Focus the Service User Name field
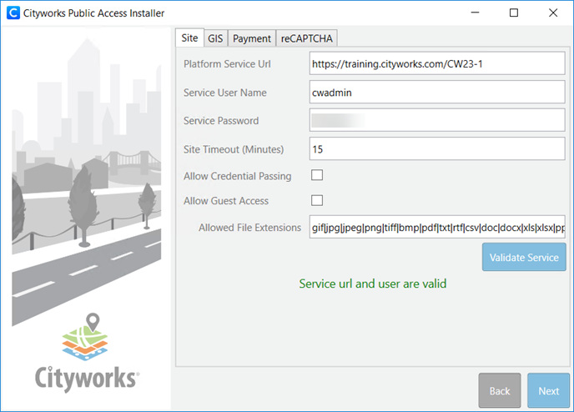The image size is (574, 412). coord(436,93)
